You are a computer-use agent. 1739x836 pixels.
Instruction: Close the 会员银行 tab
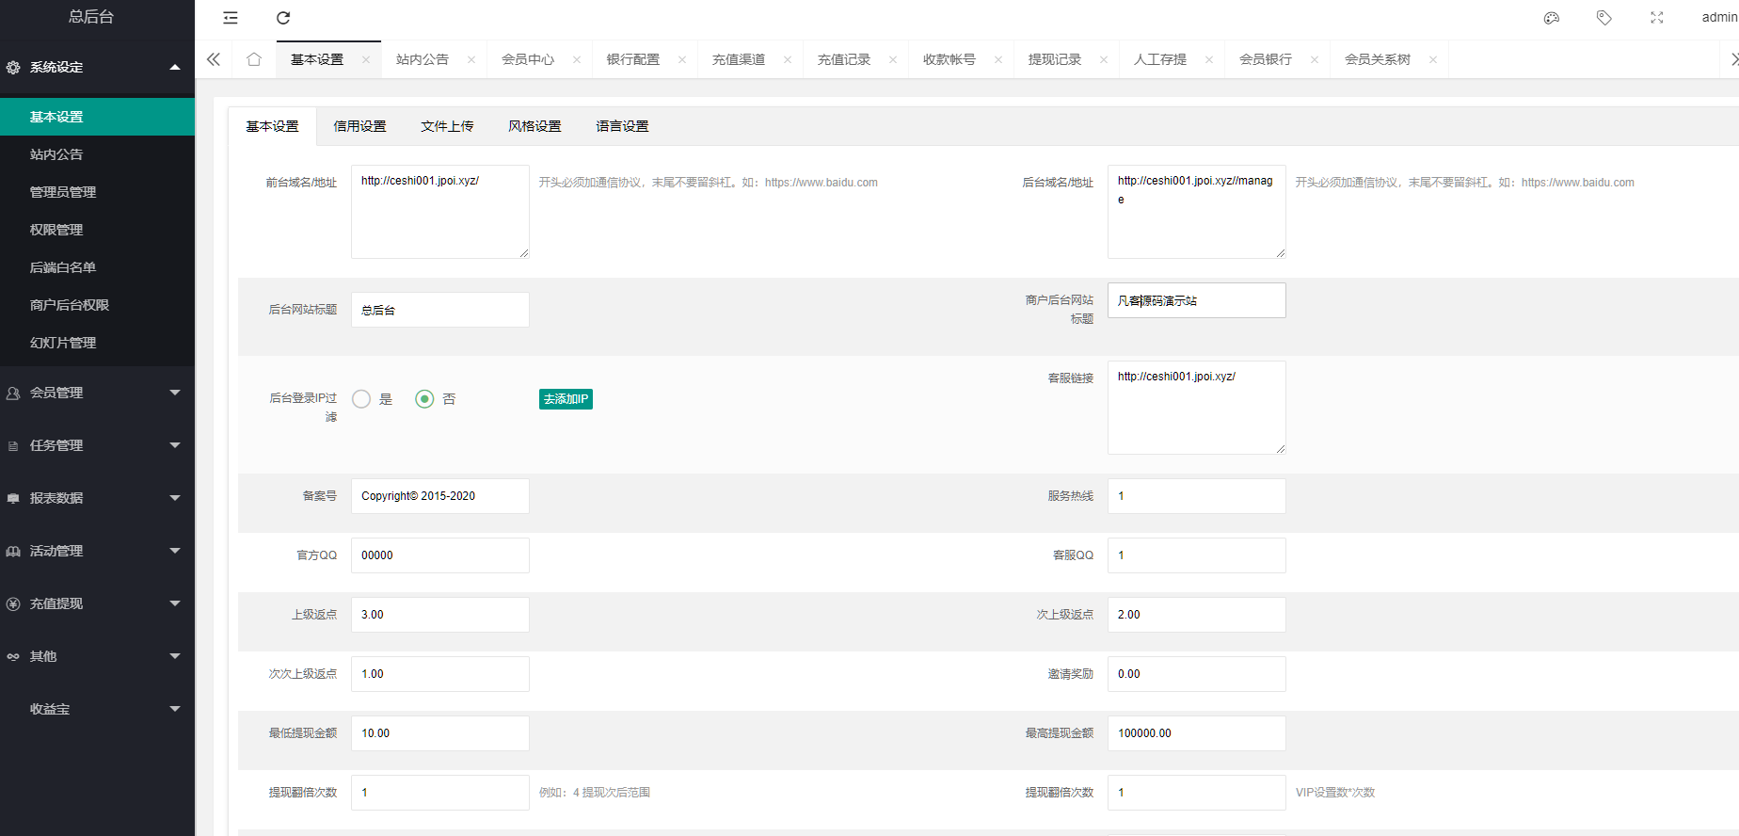1315,59
